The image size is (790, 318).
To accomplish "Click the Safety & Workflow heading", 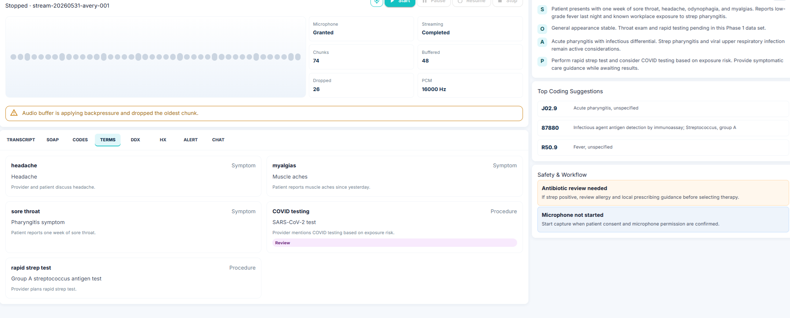I will (562, 175).
